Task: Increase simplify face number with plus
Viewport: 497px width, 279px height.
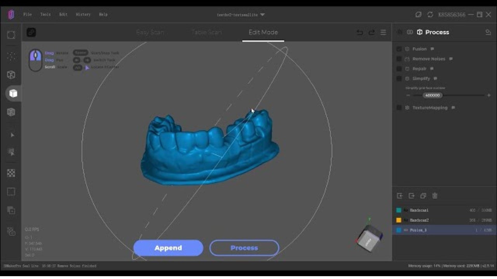Action: 489,96
